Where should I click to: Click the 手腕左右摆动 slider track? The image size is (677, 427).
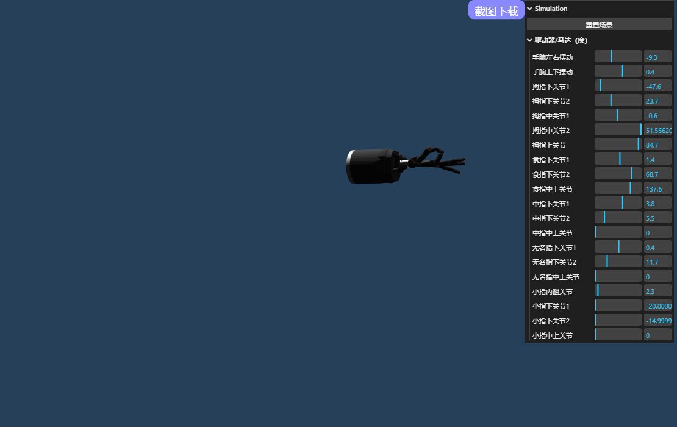[x=618, y=57]
